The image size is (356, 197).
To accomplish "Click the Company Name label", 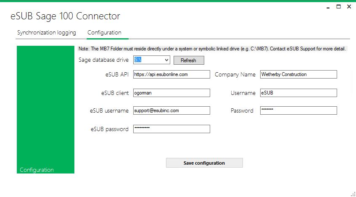I will [235, 75].
